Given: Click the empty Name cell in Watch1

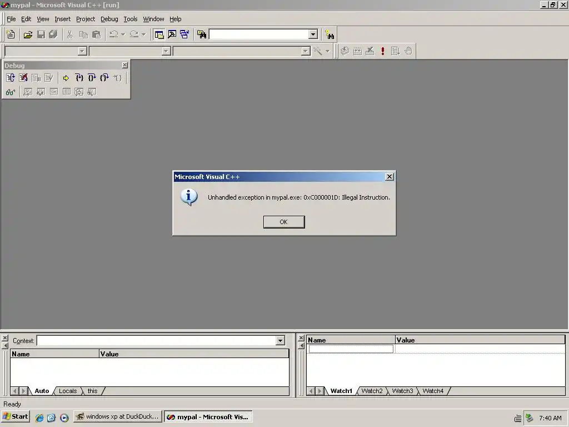Looking at the screenshot, I should (x=351, y=349).
